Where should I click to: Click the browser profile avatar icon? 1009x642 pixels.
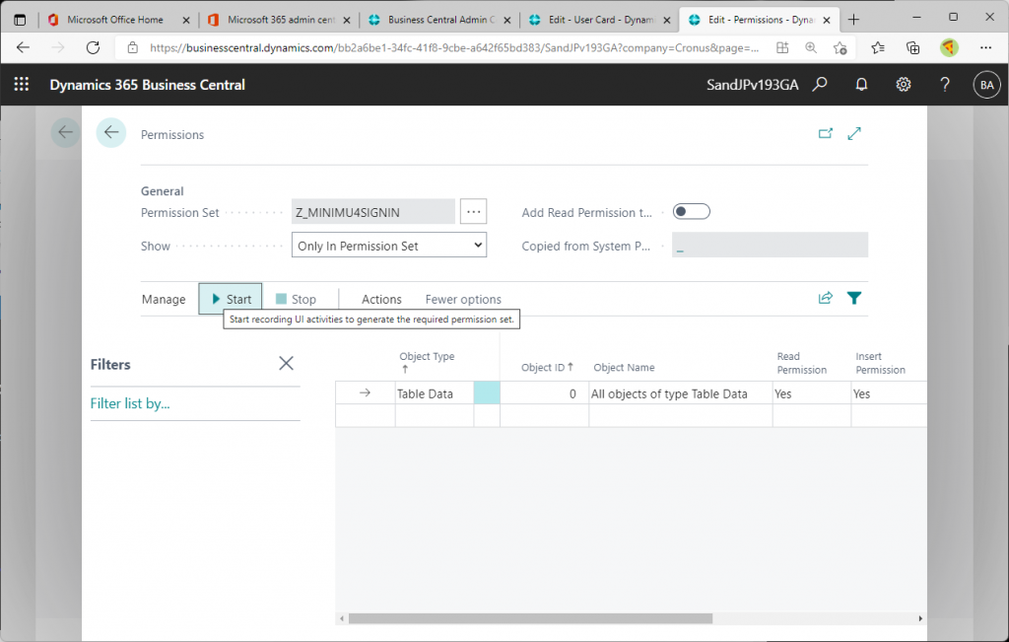949,47
